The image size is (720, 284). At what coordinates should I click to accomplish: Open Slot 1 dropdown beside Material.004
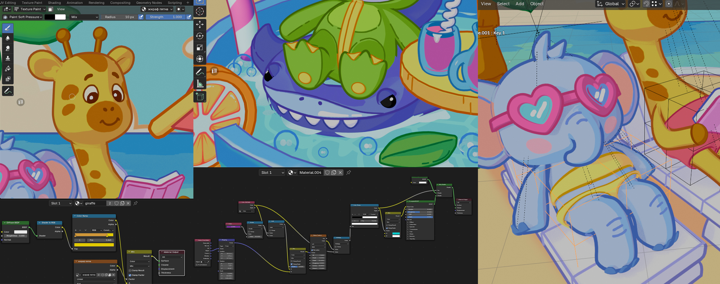[x=272, y=173]
